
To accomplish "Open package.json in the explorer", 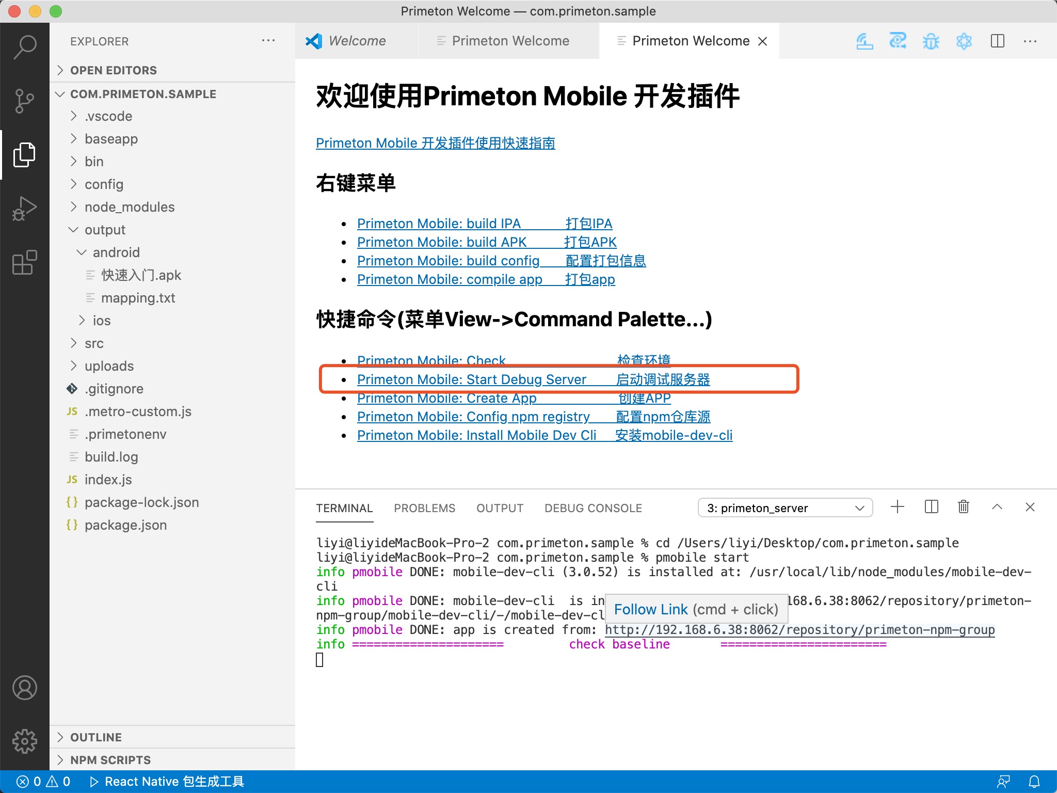I will 125,525.
